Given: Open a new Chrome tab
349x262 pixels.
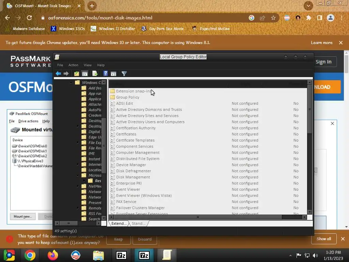Looking at the screenshot, I should 92,6.
